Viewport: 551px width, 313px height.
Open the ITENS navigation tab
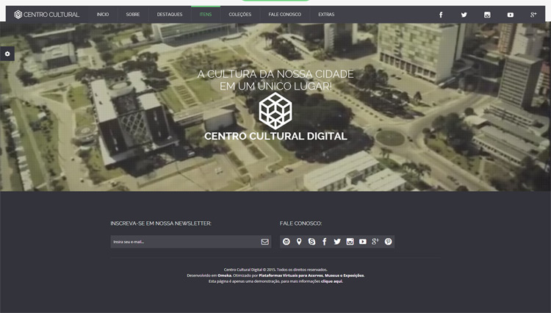pos(206,15)
